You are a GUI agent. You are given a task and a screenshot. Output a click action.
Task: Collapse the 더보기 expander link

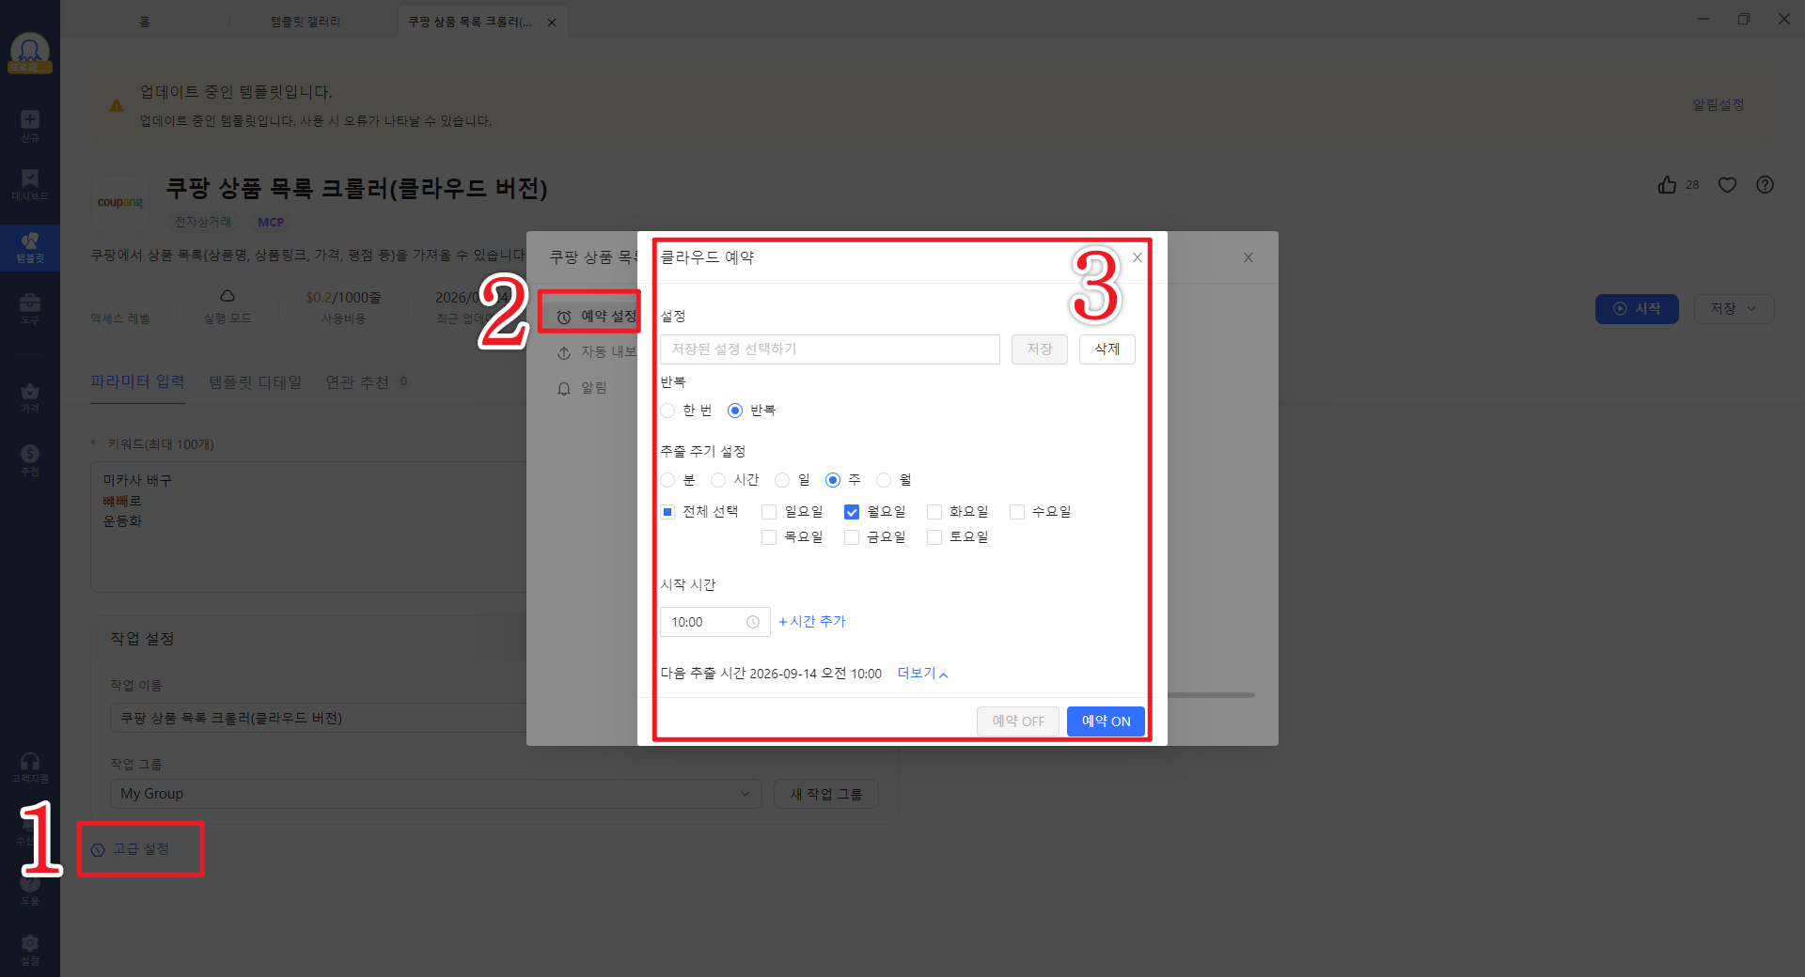(x=922, y=674)
